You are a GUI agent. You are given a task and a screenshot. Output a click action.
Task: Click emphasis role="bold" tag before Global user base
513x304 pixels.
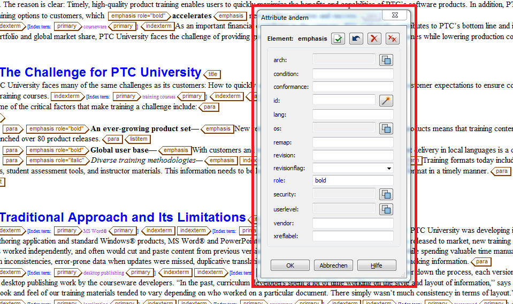coord(58,150)
